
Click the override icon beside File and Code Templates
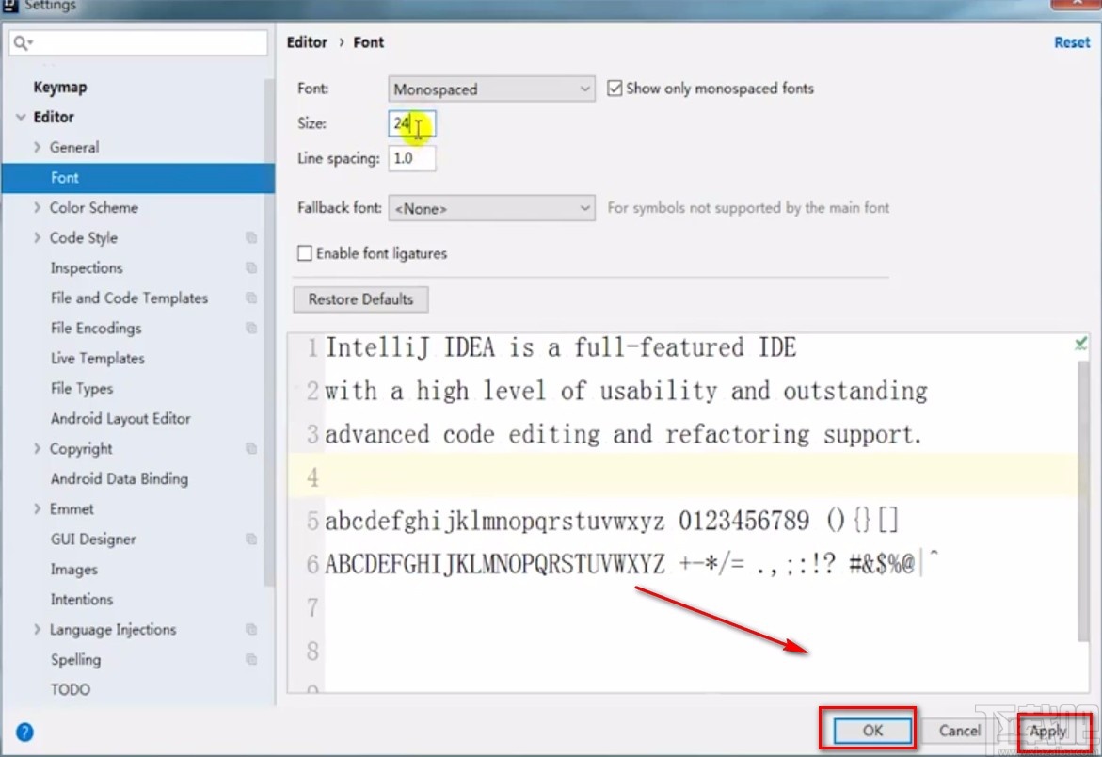(x=251, y=298)
